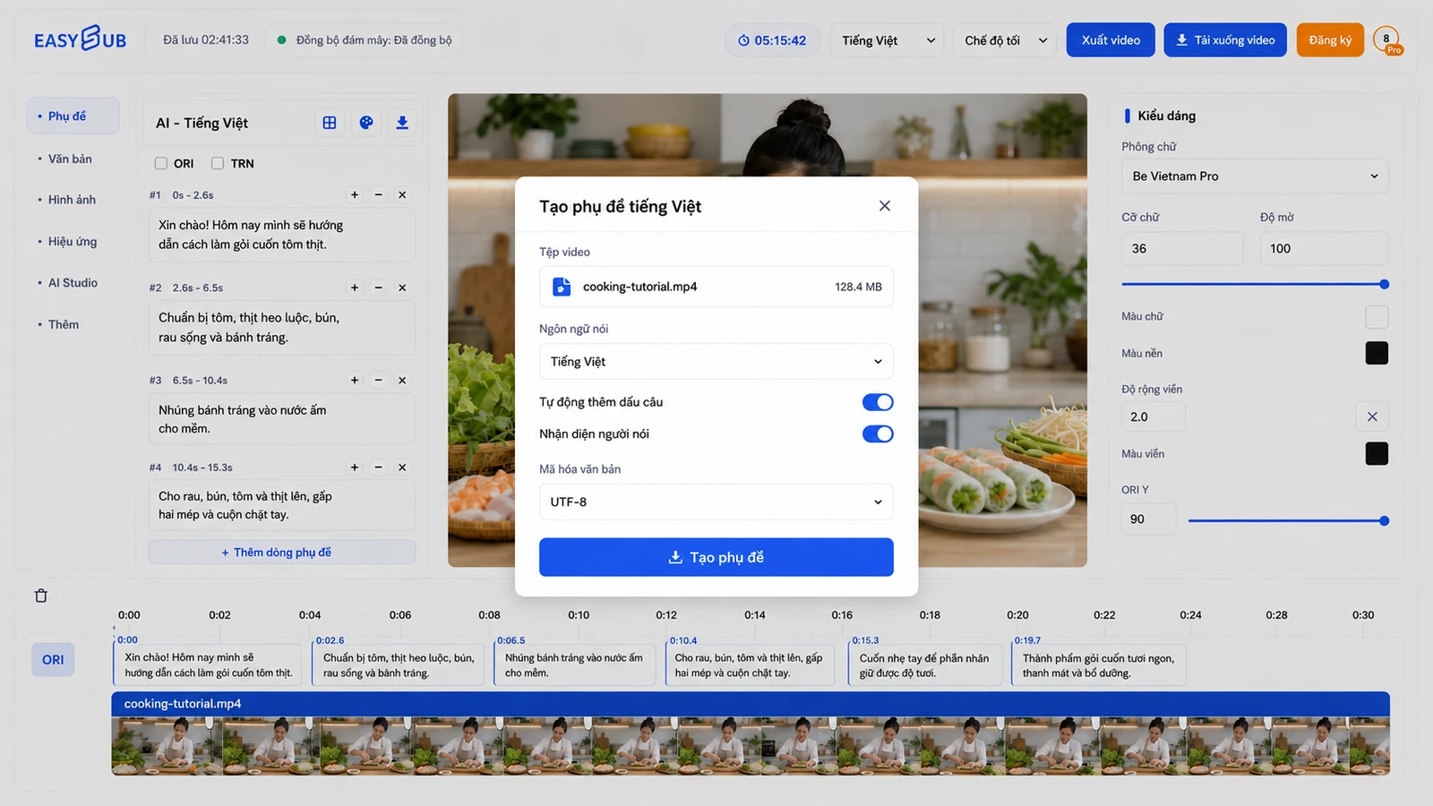Click the Màu viền black color swatch

point(1377,454)
